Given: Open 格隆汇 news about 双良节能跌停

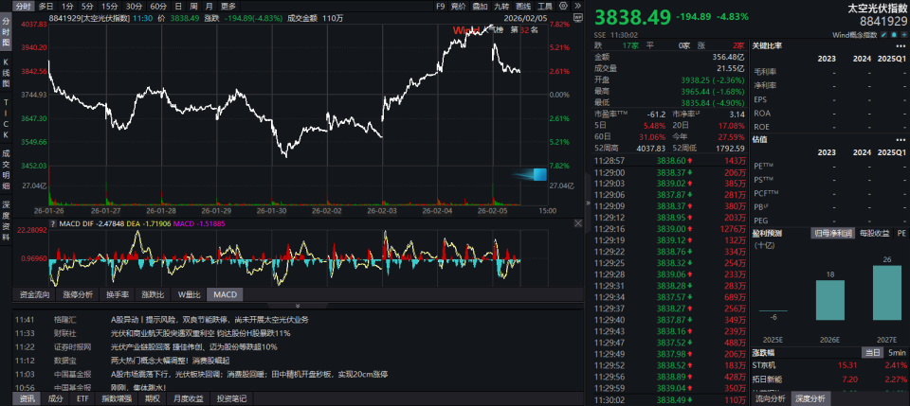Looking at the screenshot, I should tap(209, 320).
